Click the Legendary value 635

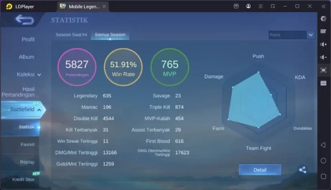pos(107,95)
